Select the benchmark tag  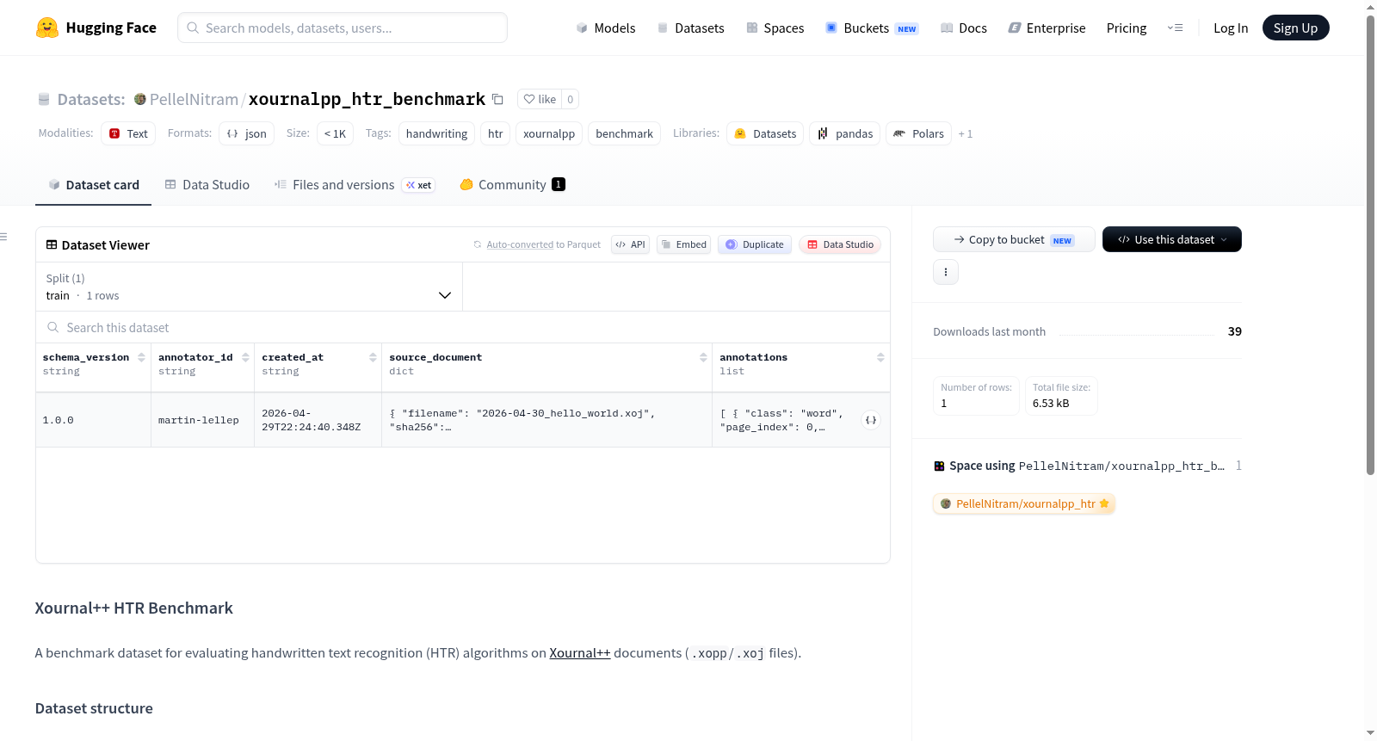coord(624,133)
